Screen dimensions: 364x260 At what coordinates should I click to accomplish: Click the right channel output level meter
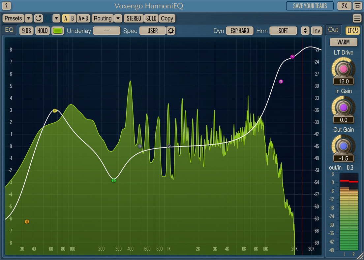coord(353,212)
